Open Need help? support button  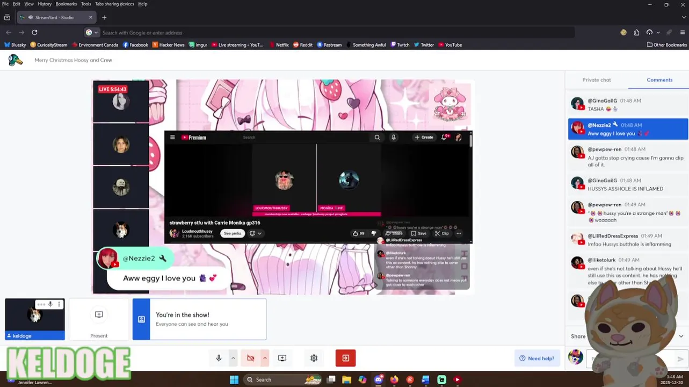click(537, 359)
